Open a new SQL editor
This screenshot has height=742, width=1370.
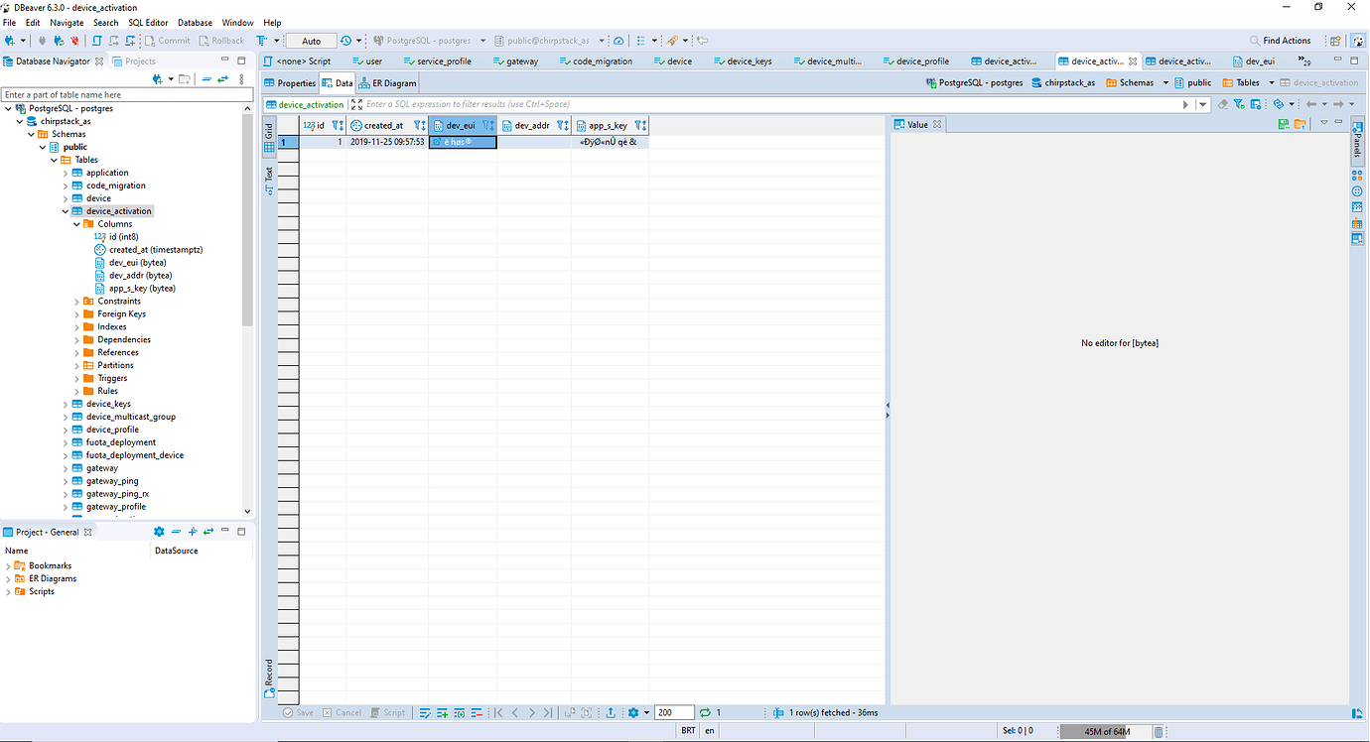point(129,41)
